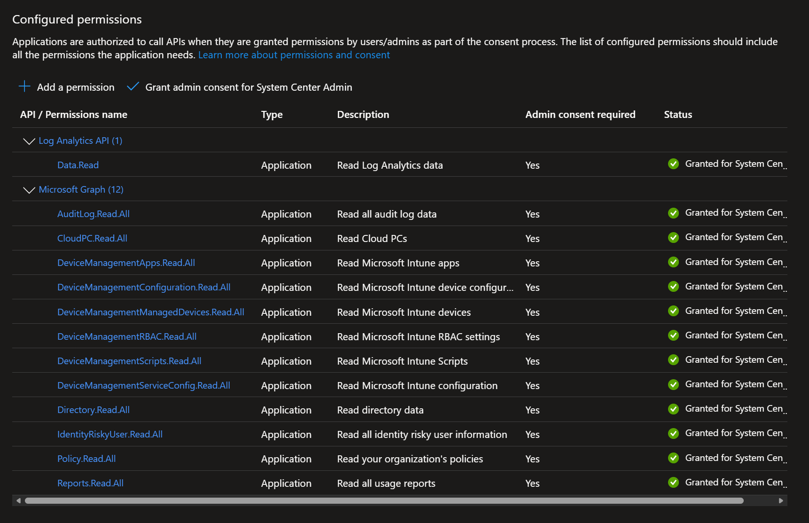Click the checkmark icon for Grant admin consent
The width and height of the screenshot is (809, 523).
pyautogui.click(x=133, y=86)
